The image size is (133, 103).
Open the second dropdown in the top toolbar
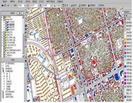[34, 6]
